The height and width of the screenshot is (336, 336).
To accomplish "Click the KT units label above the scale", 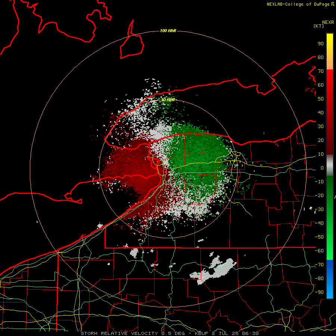I will pos(319,26).
